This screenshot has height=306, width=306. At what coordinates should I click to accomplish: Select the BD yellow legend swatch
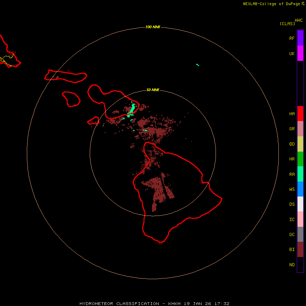(300, 144)
